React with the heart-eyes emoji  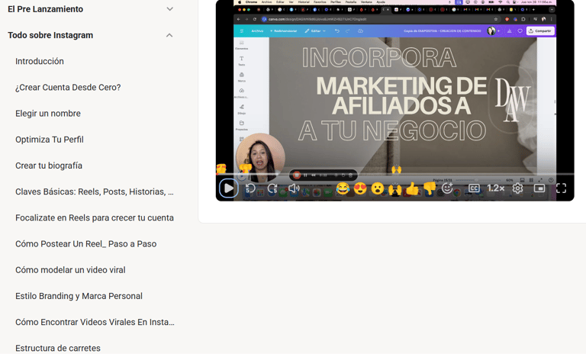coord(360,188)
